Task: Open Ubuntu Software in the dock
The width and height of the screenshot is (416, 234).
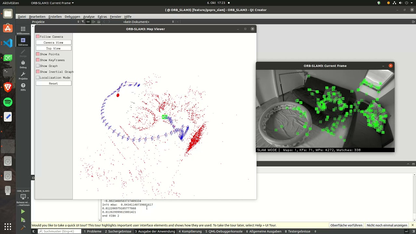Action: 8,28
